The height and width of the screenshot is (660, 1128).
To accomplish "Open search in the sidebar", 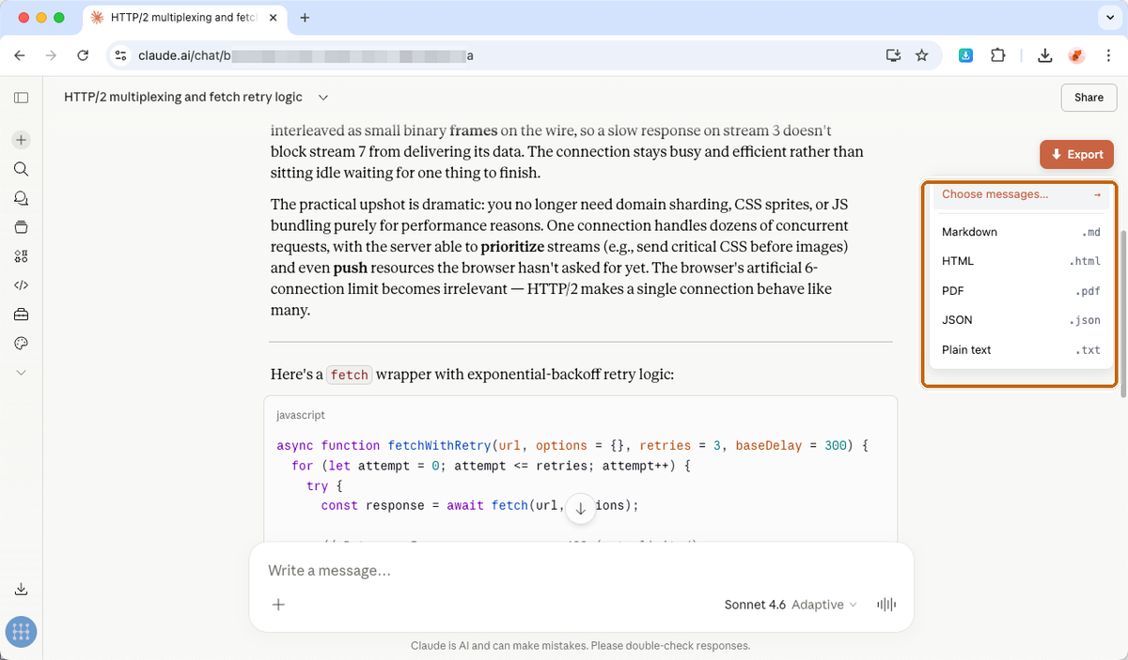I will (21, 169).
